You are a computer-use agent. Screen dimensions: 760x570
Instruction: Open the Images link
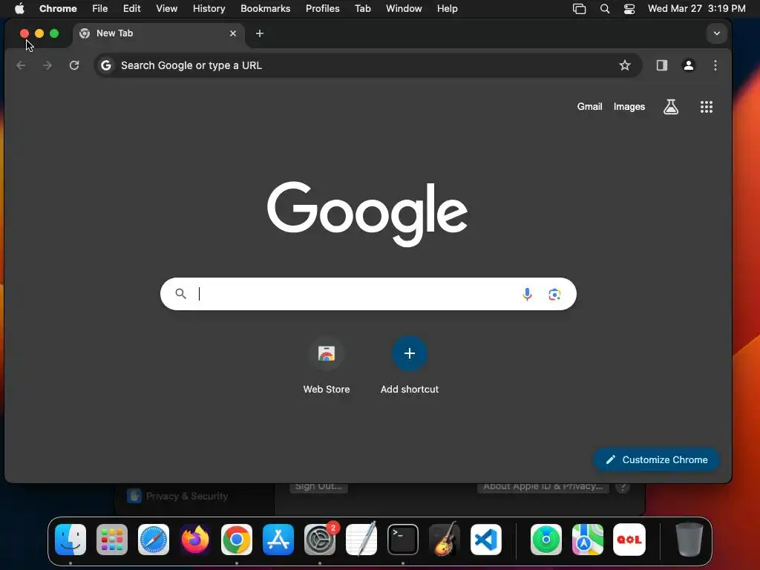click(x=629, y=107)
